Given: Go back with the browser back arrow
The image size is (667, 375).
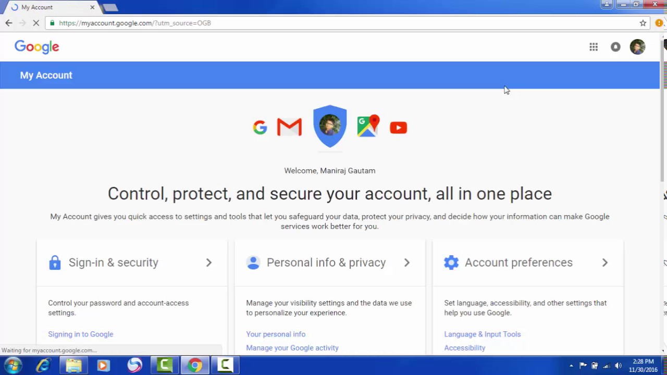Looking at the screenshot, I should pos(9,23).
